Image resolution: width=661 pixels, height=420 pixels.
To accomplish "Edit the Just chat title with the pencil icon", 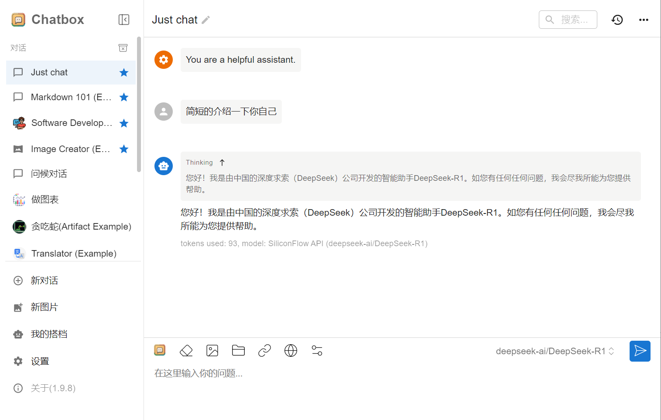I will pos(206,20).
